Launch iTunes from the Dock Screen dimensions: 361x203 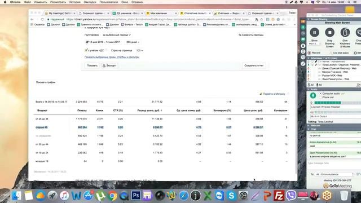tap(64, 196)
